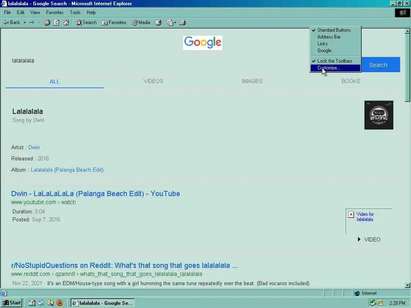
Task: Click the scroll up arrow of page scrollbar
Action: tap(407, 31)
